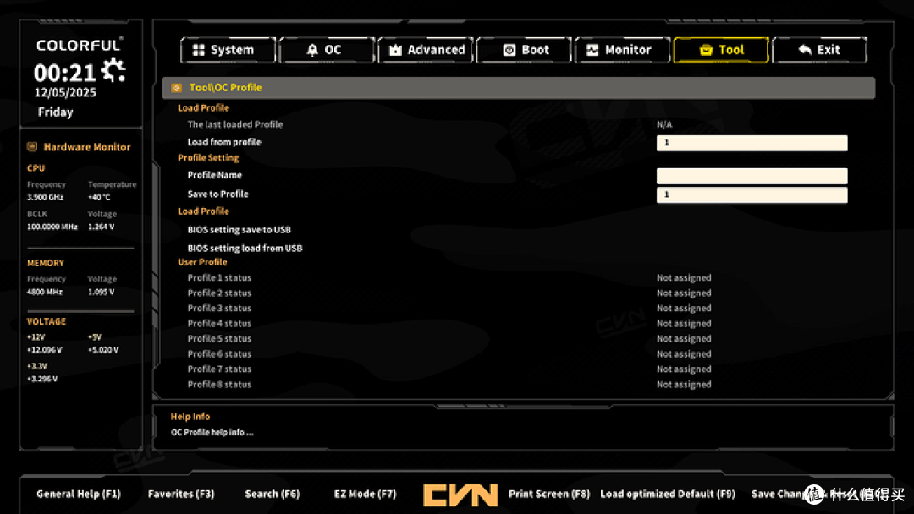Select the Profile Name label
914x514 pixels.
click(x=214, y=175)
